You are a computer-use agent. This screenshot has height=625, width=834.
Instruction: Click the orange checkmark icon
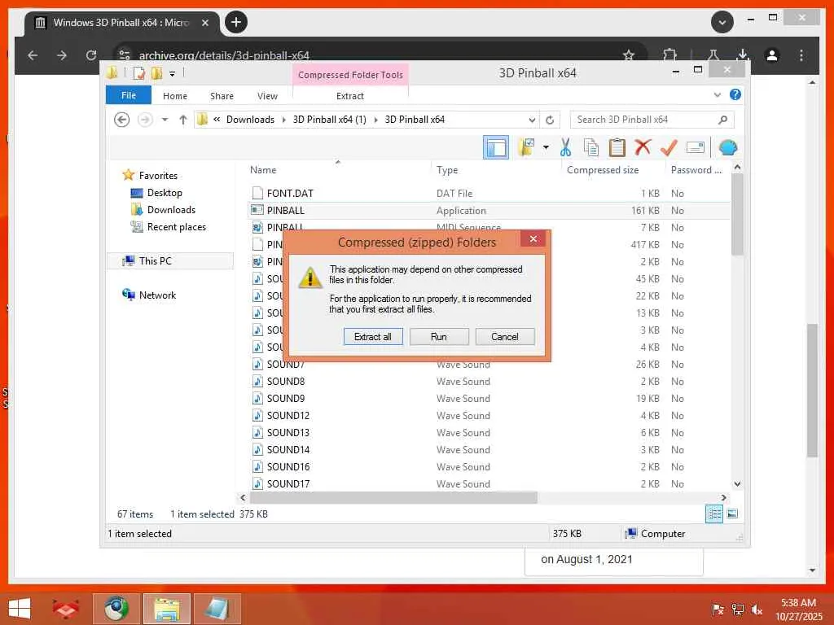click(x=669, y=147)
